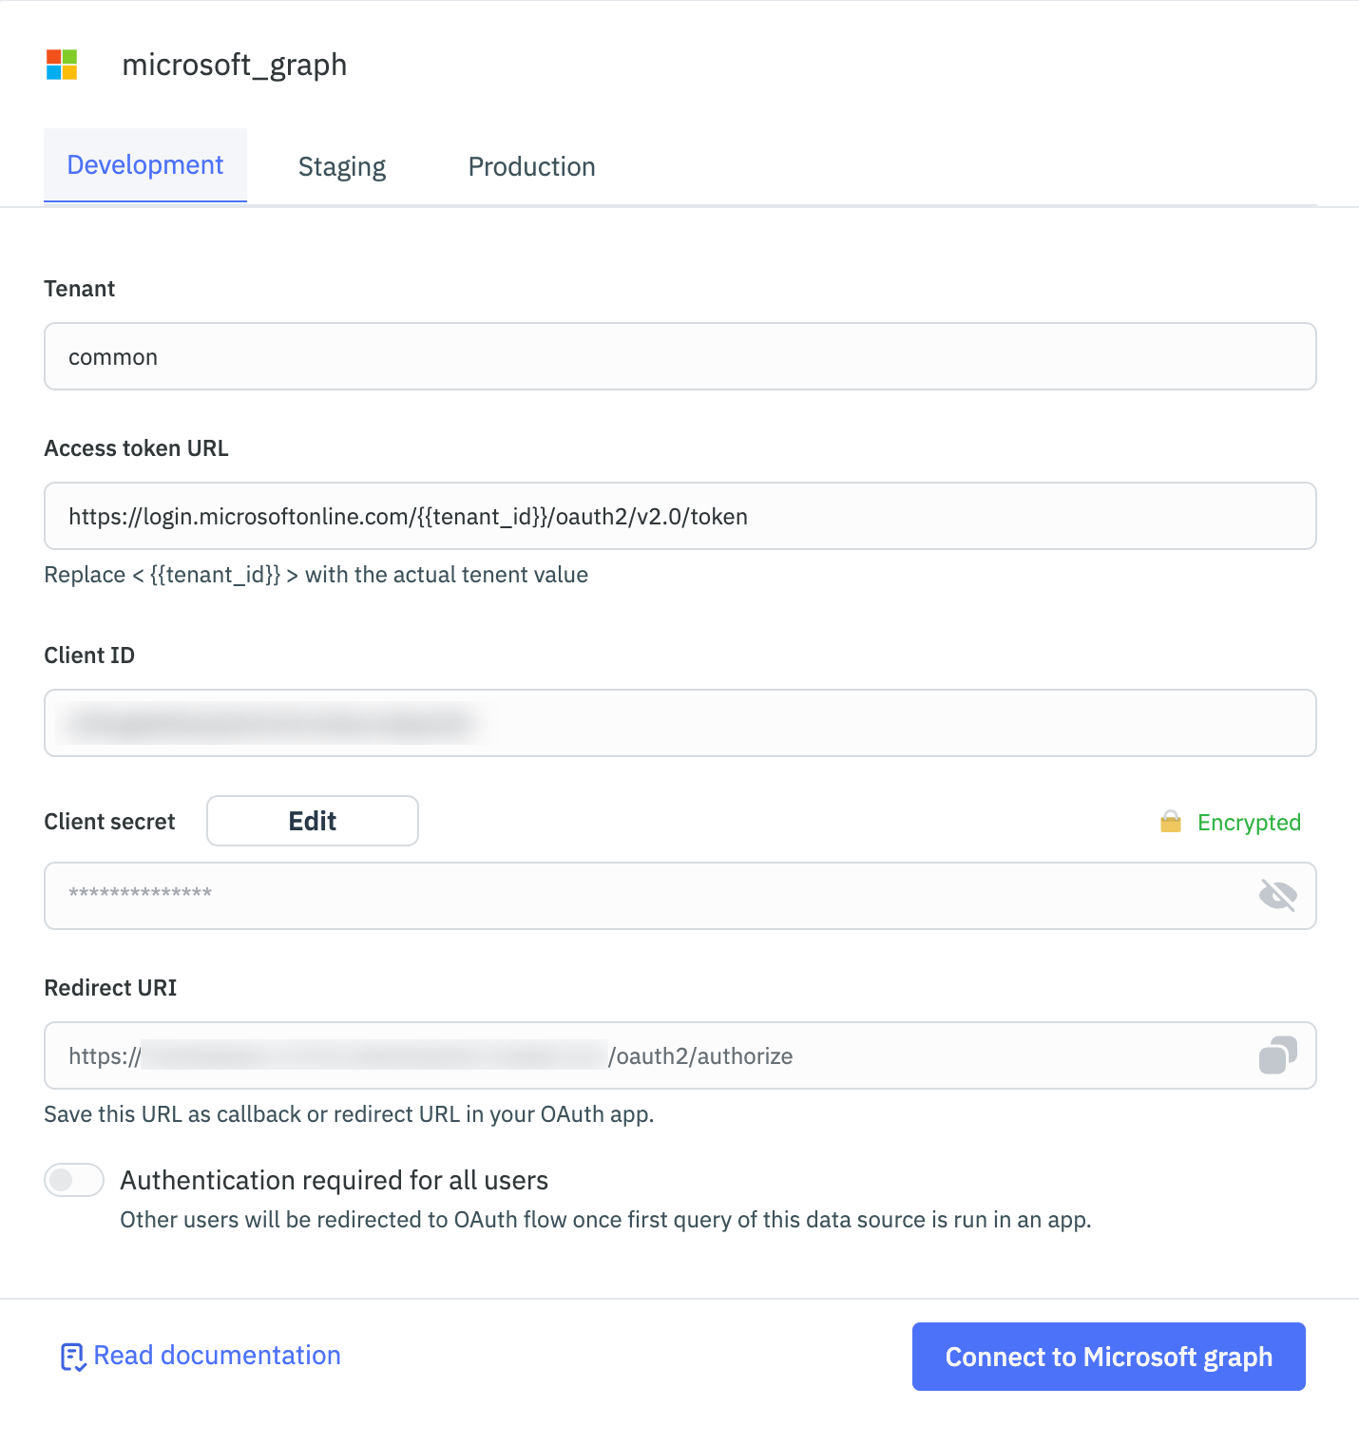Select the common value in Tenant field
The width and height of the screenshot is (1359, 1444).
[112, 356]
